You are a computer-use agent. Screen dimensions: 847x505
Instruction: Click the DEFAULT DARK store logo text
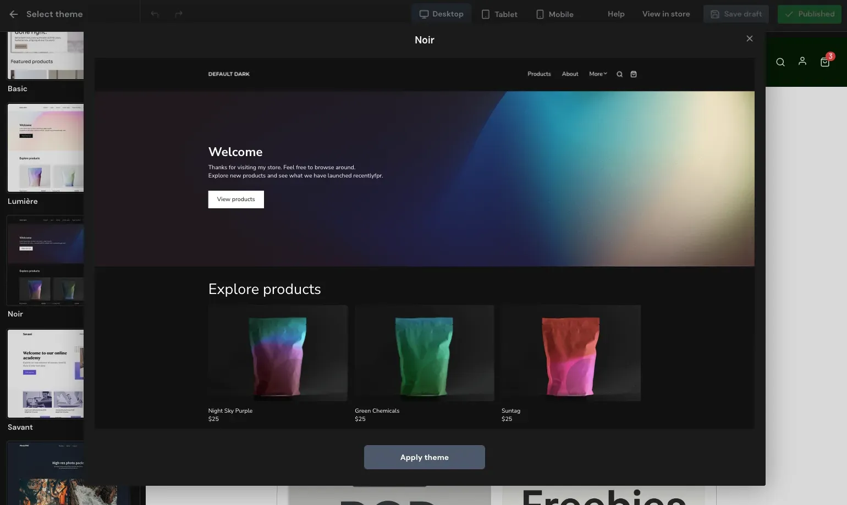tap(229, 74)
